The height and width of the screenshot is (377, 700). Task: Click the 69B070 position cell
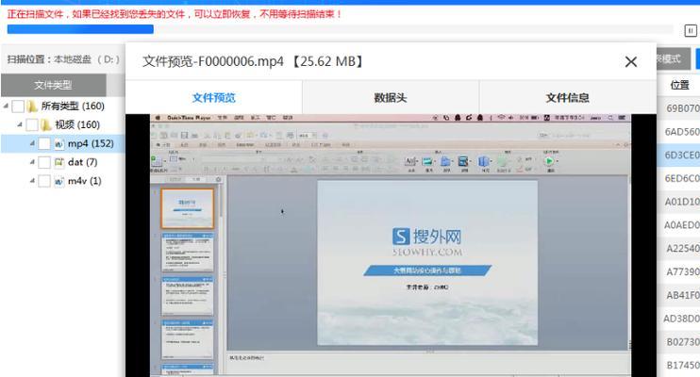pos(682,108)
